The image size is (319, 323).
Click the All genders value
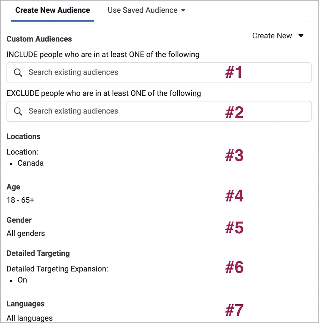point(26,234)
